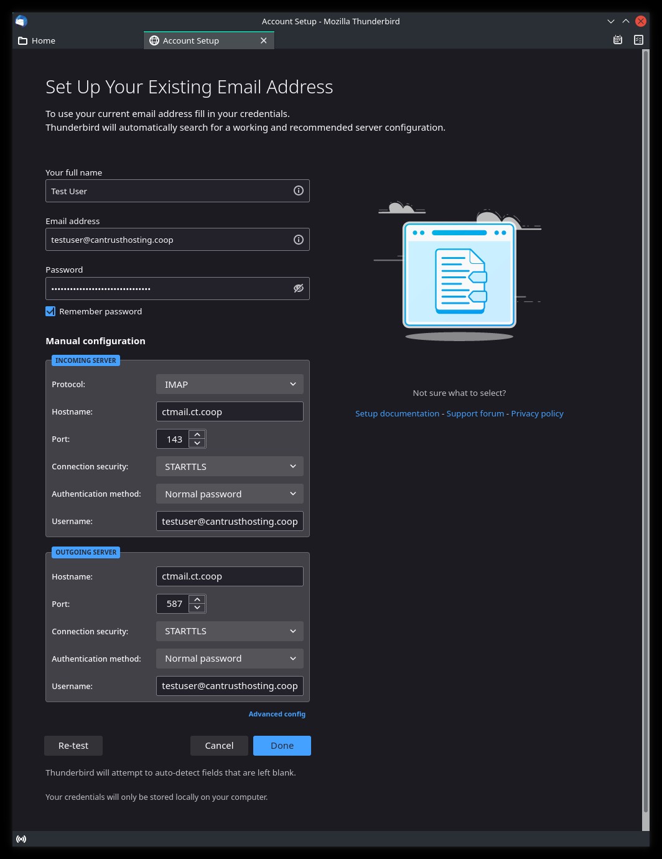Click the window title bar down arrow
This screenshot has width=662, height=859.
click(x=611, y=21)
